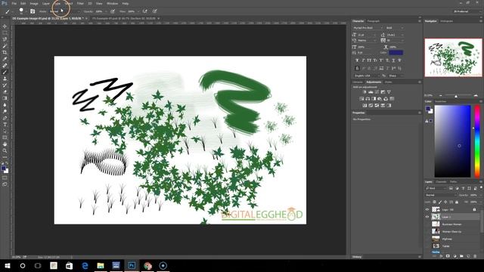Show the Highway layer
The height and width of the screenshot is (272, 484).
click(427, 239)
